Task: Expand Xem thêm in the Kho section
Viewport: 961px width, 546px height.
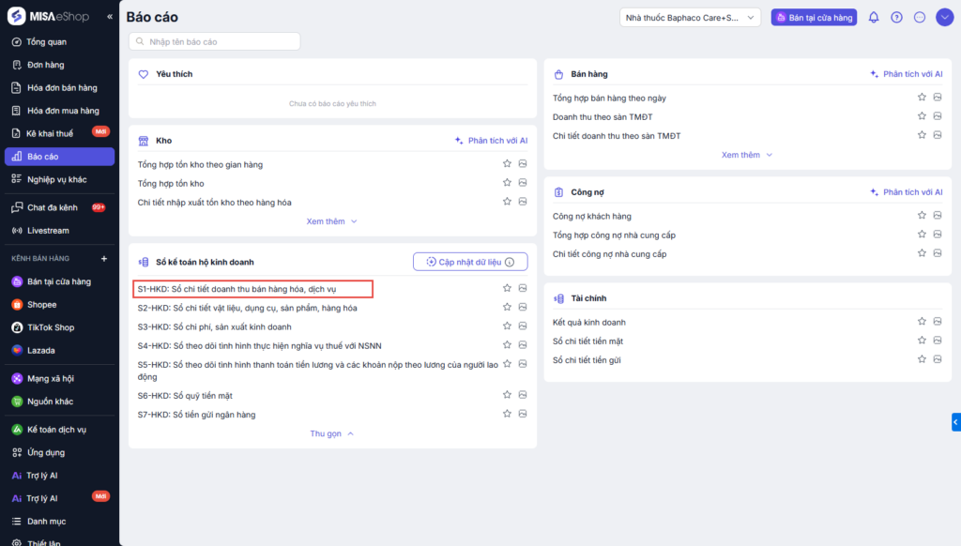Action: tap(332, 221)
